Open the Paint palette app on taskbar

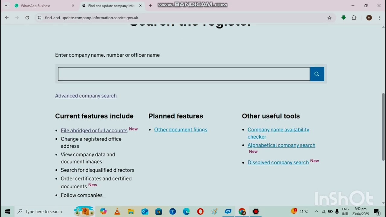tap(214, 212)
